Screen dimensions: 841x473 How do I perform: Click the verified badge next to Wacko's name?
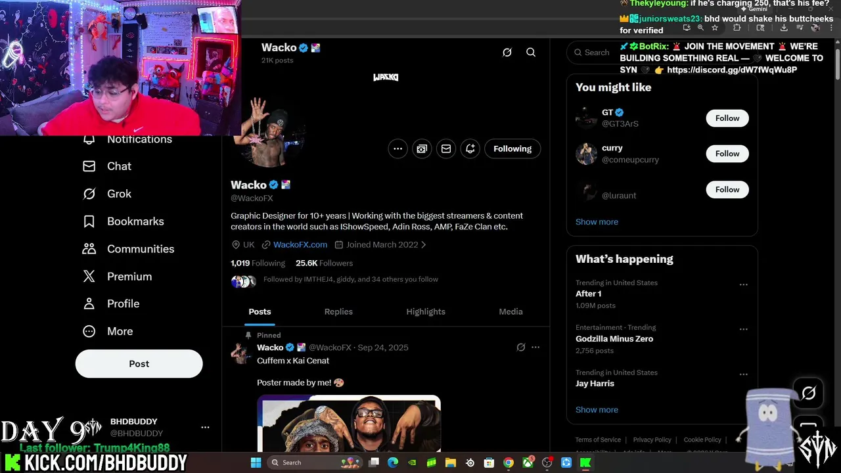(274, 185)
